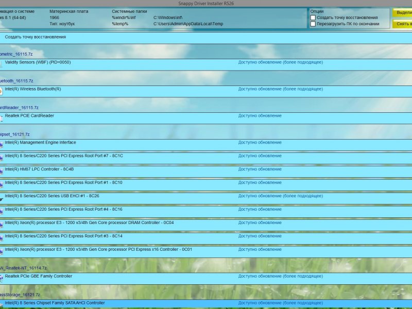Click the 'assStorage_16121.7z' driverpack header
The image size is (412, 309).
[20, 295]
